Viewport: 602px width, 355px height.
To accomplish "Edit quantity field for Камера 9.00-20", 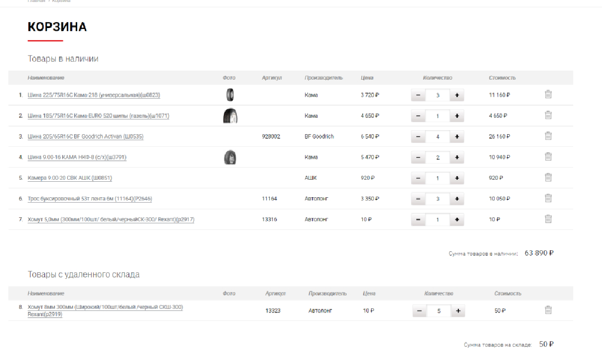I will point(437,178).
